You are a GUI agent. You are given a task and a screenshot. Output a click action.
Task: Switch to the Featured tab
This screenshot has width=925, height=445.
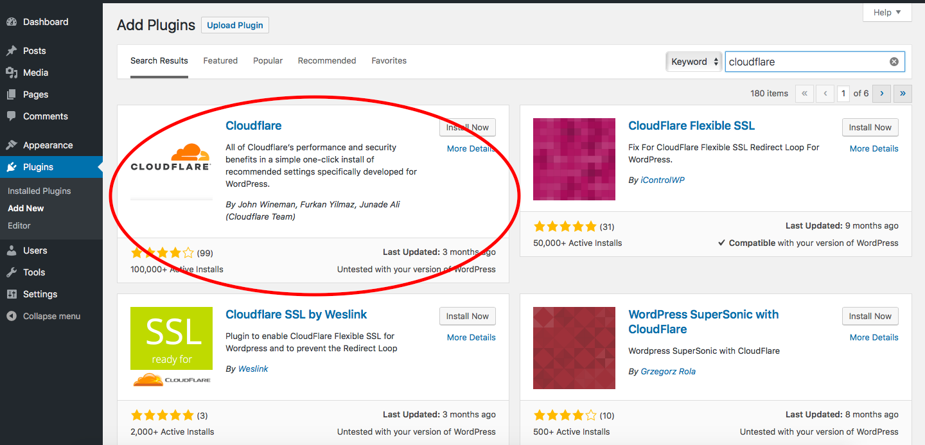coord(220,61)
